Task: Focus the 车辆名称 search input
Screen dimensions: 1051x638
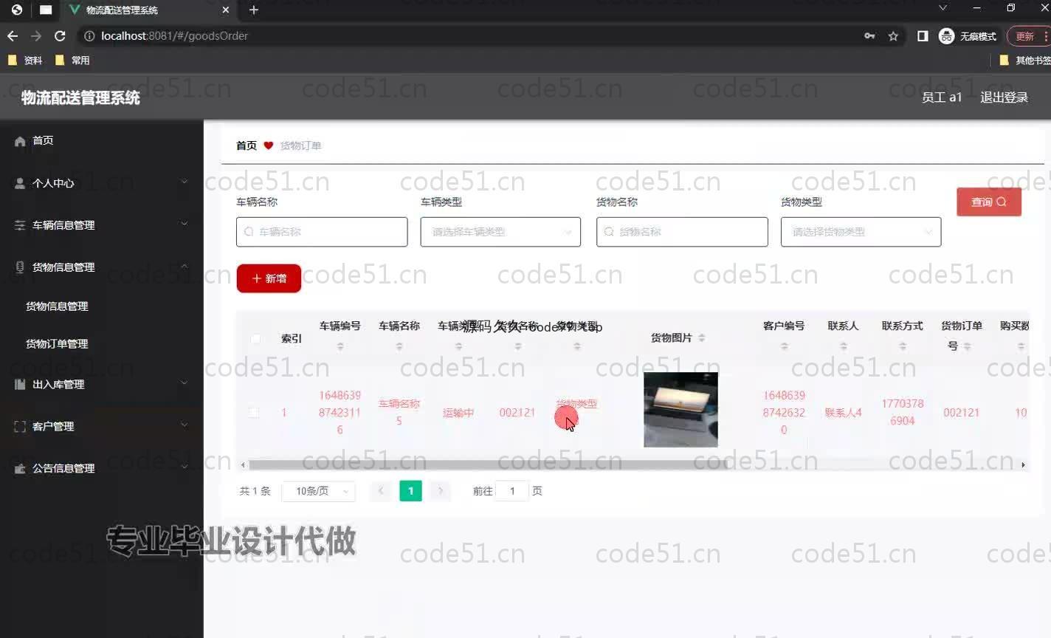Action: pos(322,232)
